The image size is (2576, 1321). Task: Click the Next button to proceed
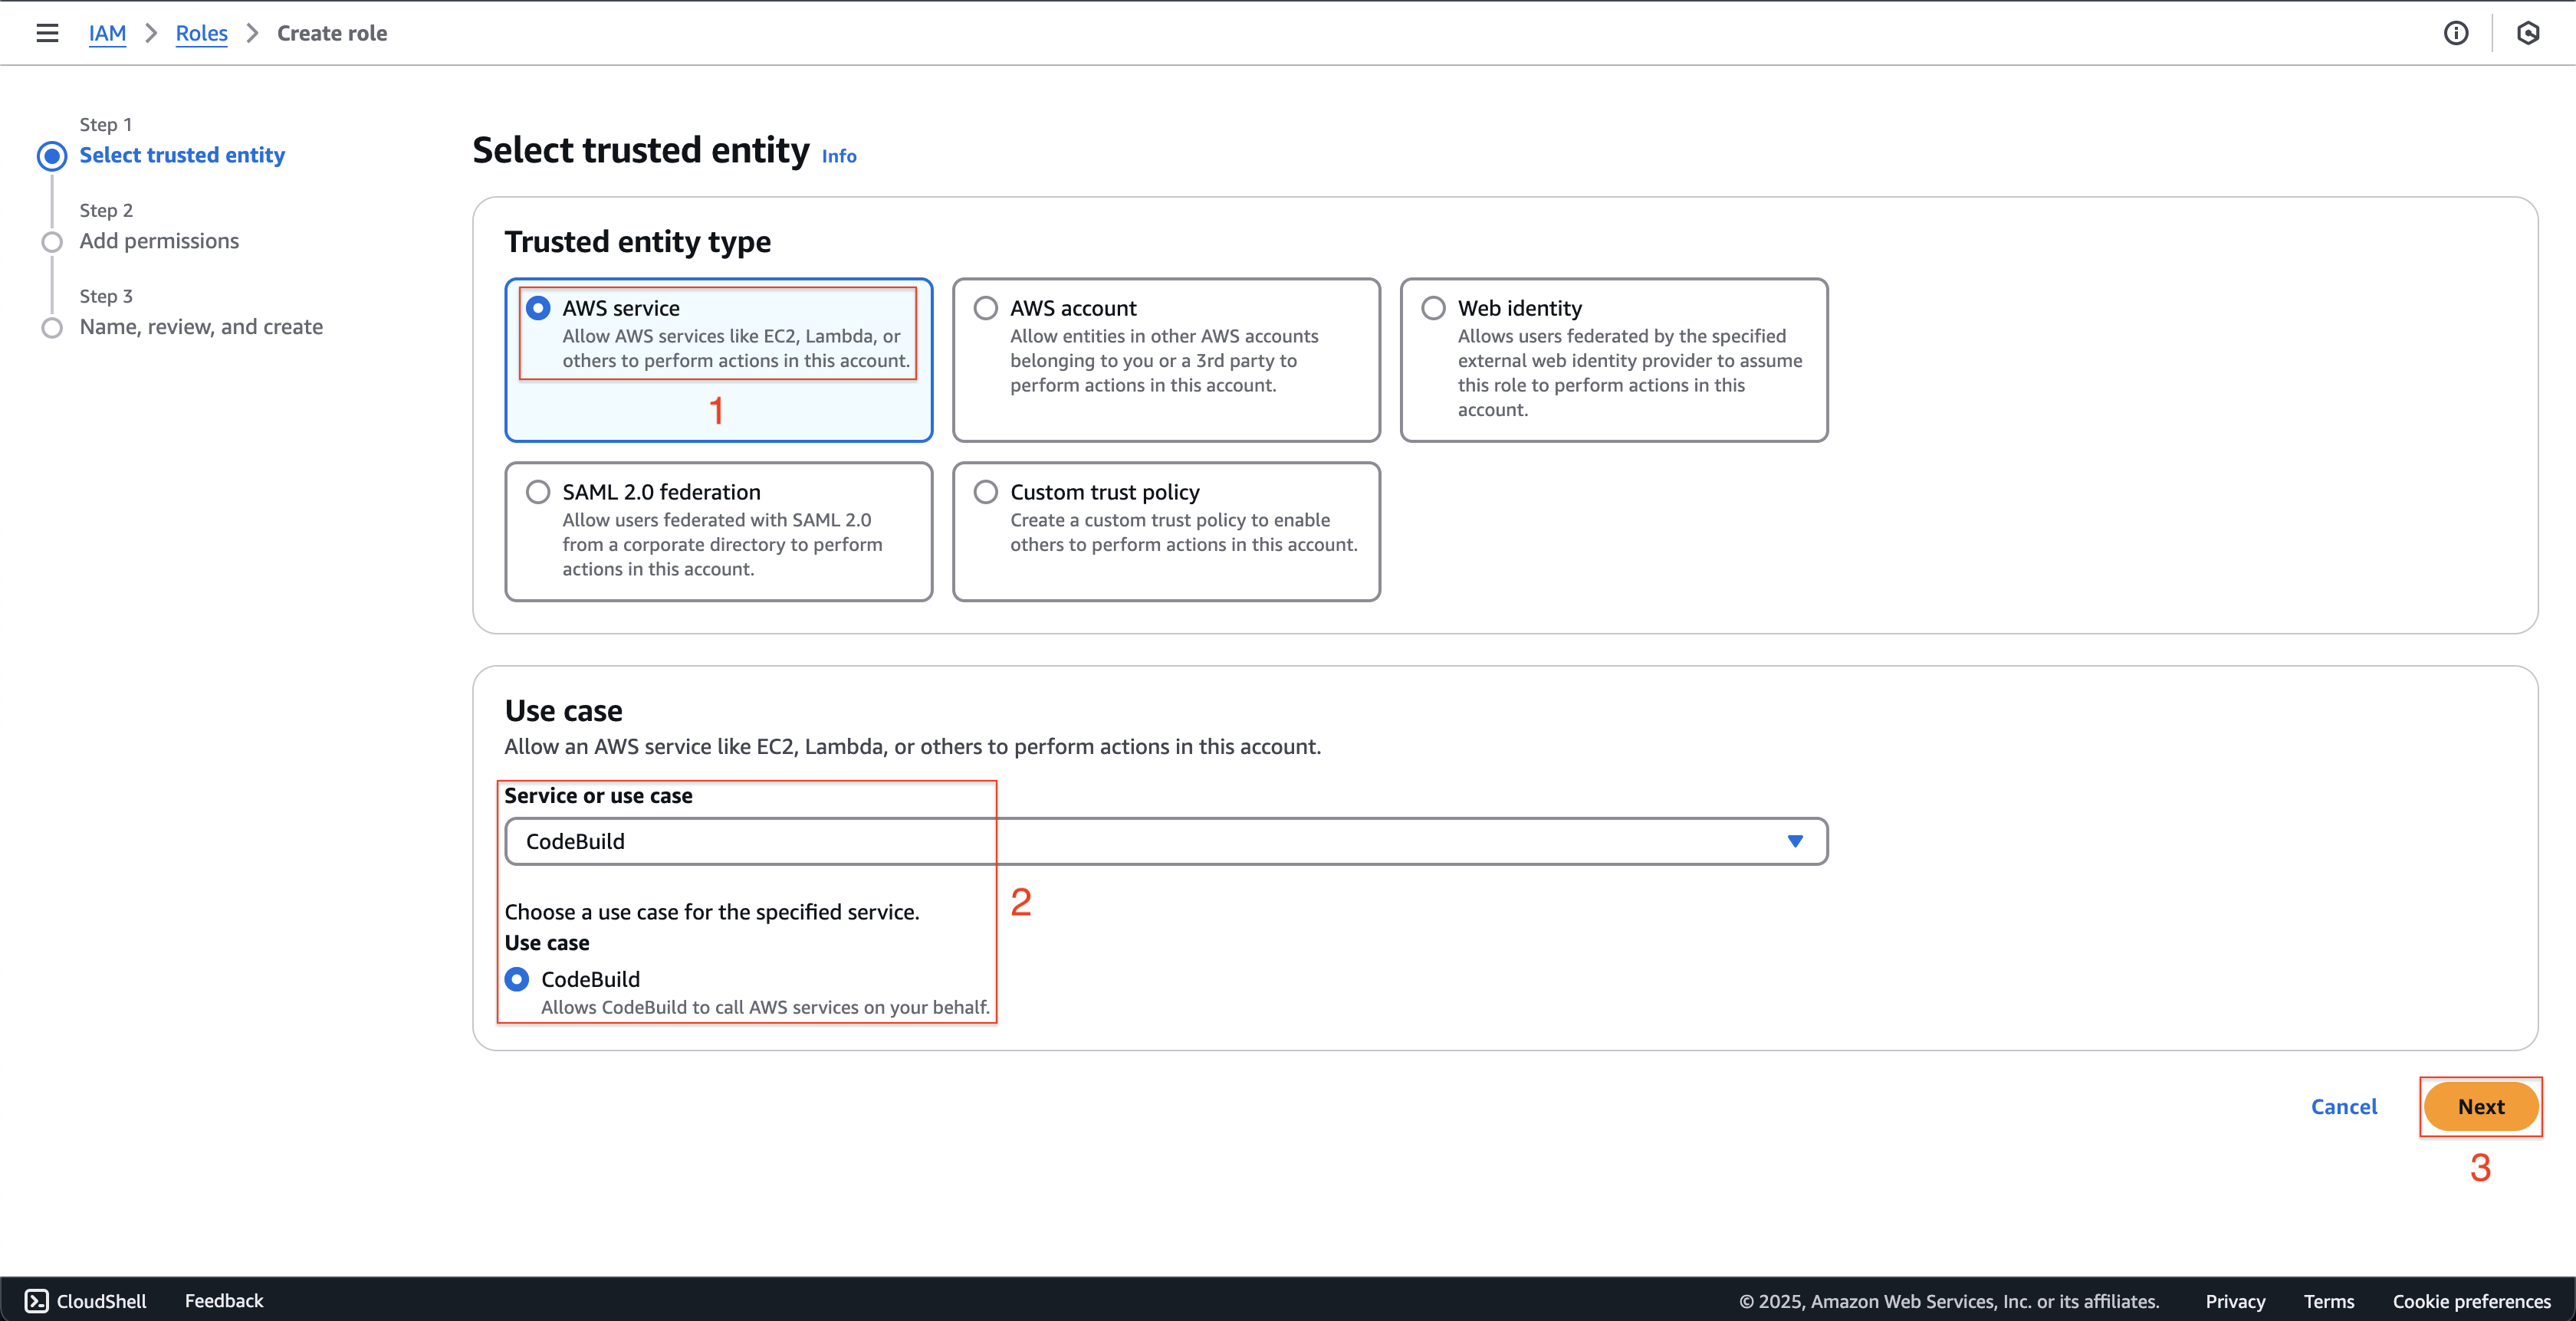[2480, 1106]
